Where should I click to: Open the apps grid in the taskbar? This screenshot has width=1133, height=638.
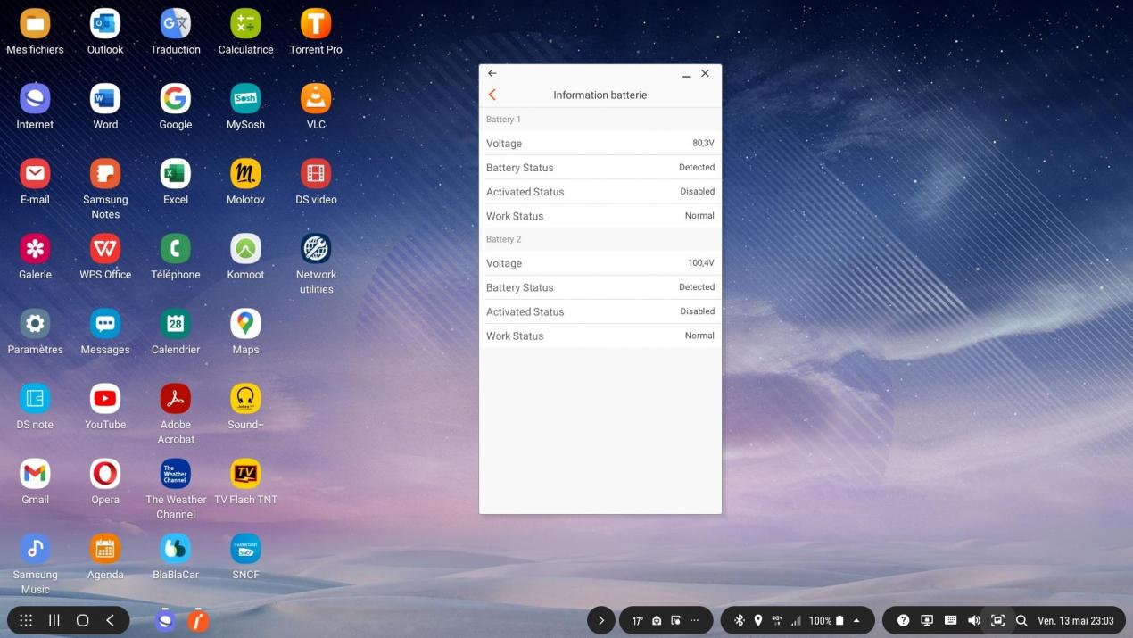coord(26,620)
